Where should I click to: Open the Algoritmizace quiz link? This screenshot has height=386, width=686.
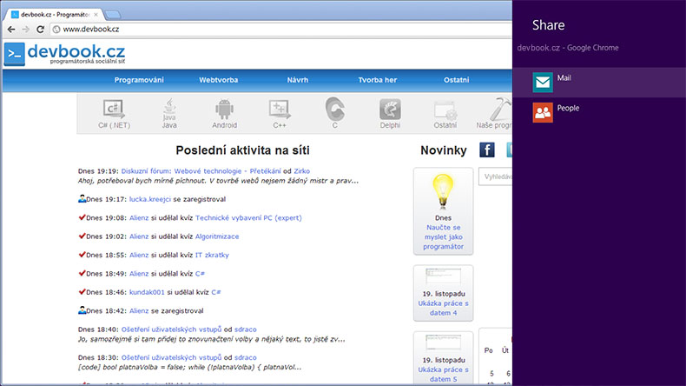click(x=217, y=236)
